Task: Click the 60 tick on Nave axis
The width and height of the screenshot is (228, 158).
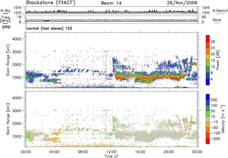Action: tap(204, 17)
